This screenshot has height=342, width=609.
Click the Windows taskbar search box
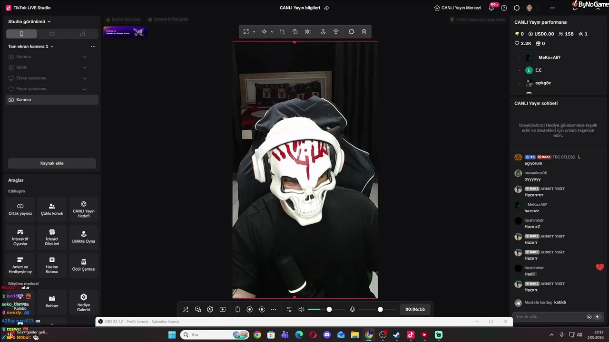(215, 335)
